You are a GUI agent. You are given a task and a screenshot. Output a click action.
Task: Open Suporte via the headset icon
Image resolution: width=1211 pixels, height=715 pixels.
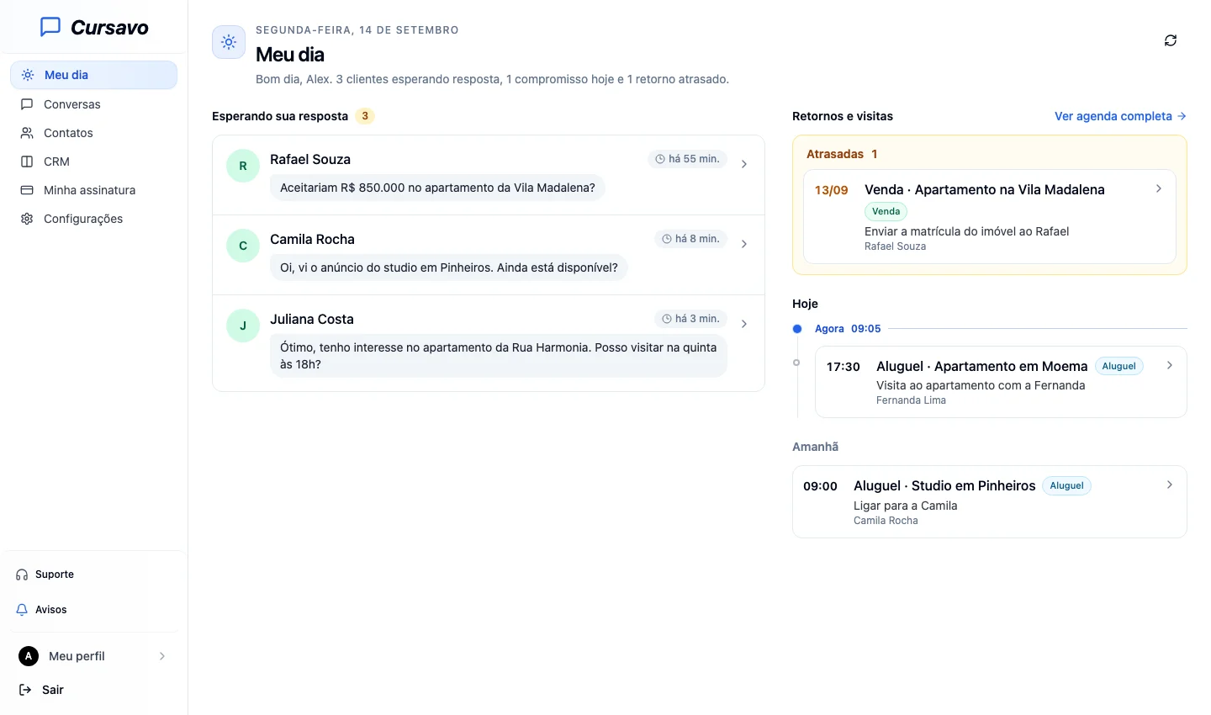pos(22,575)
